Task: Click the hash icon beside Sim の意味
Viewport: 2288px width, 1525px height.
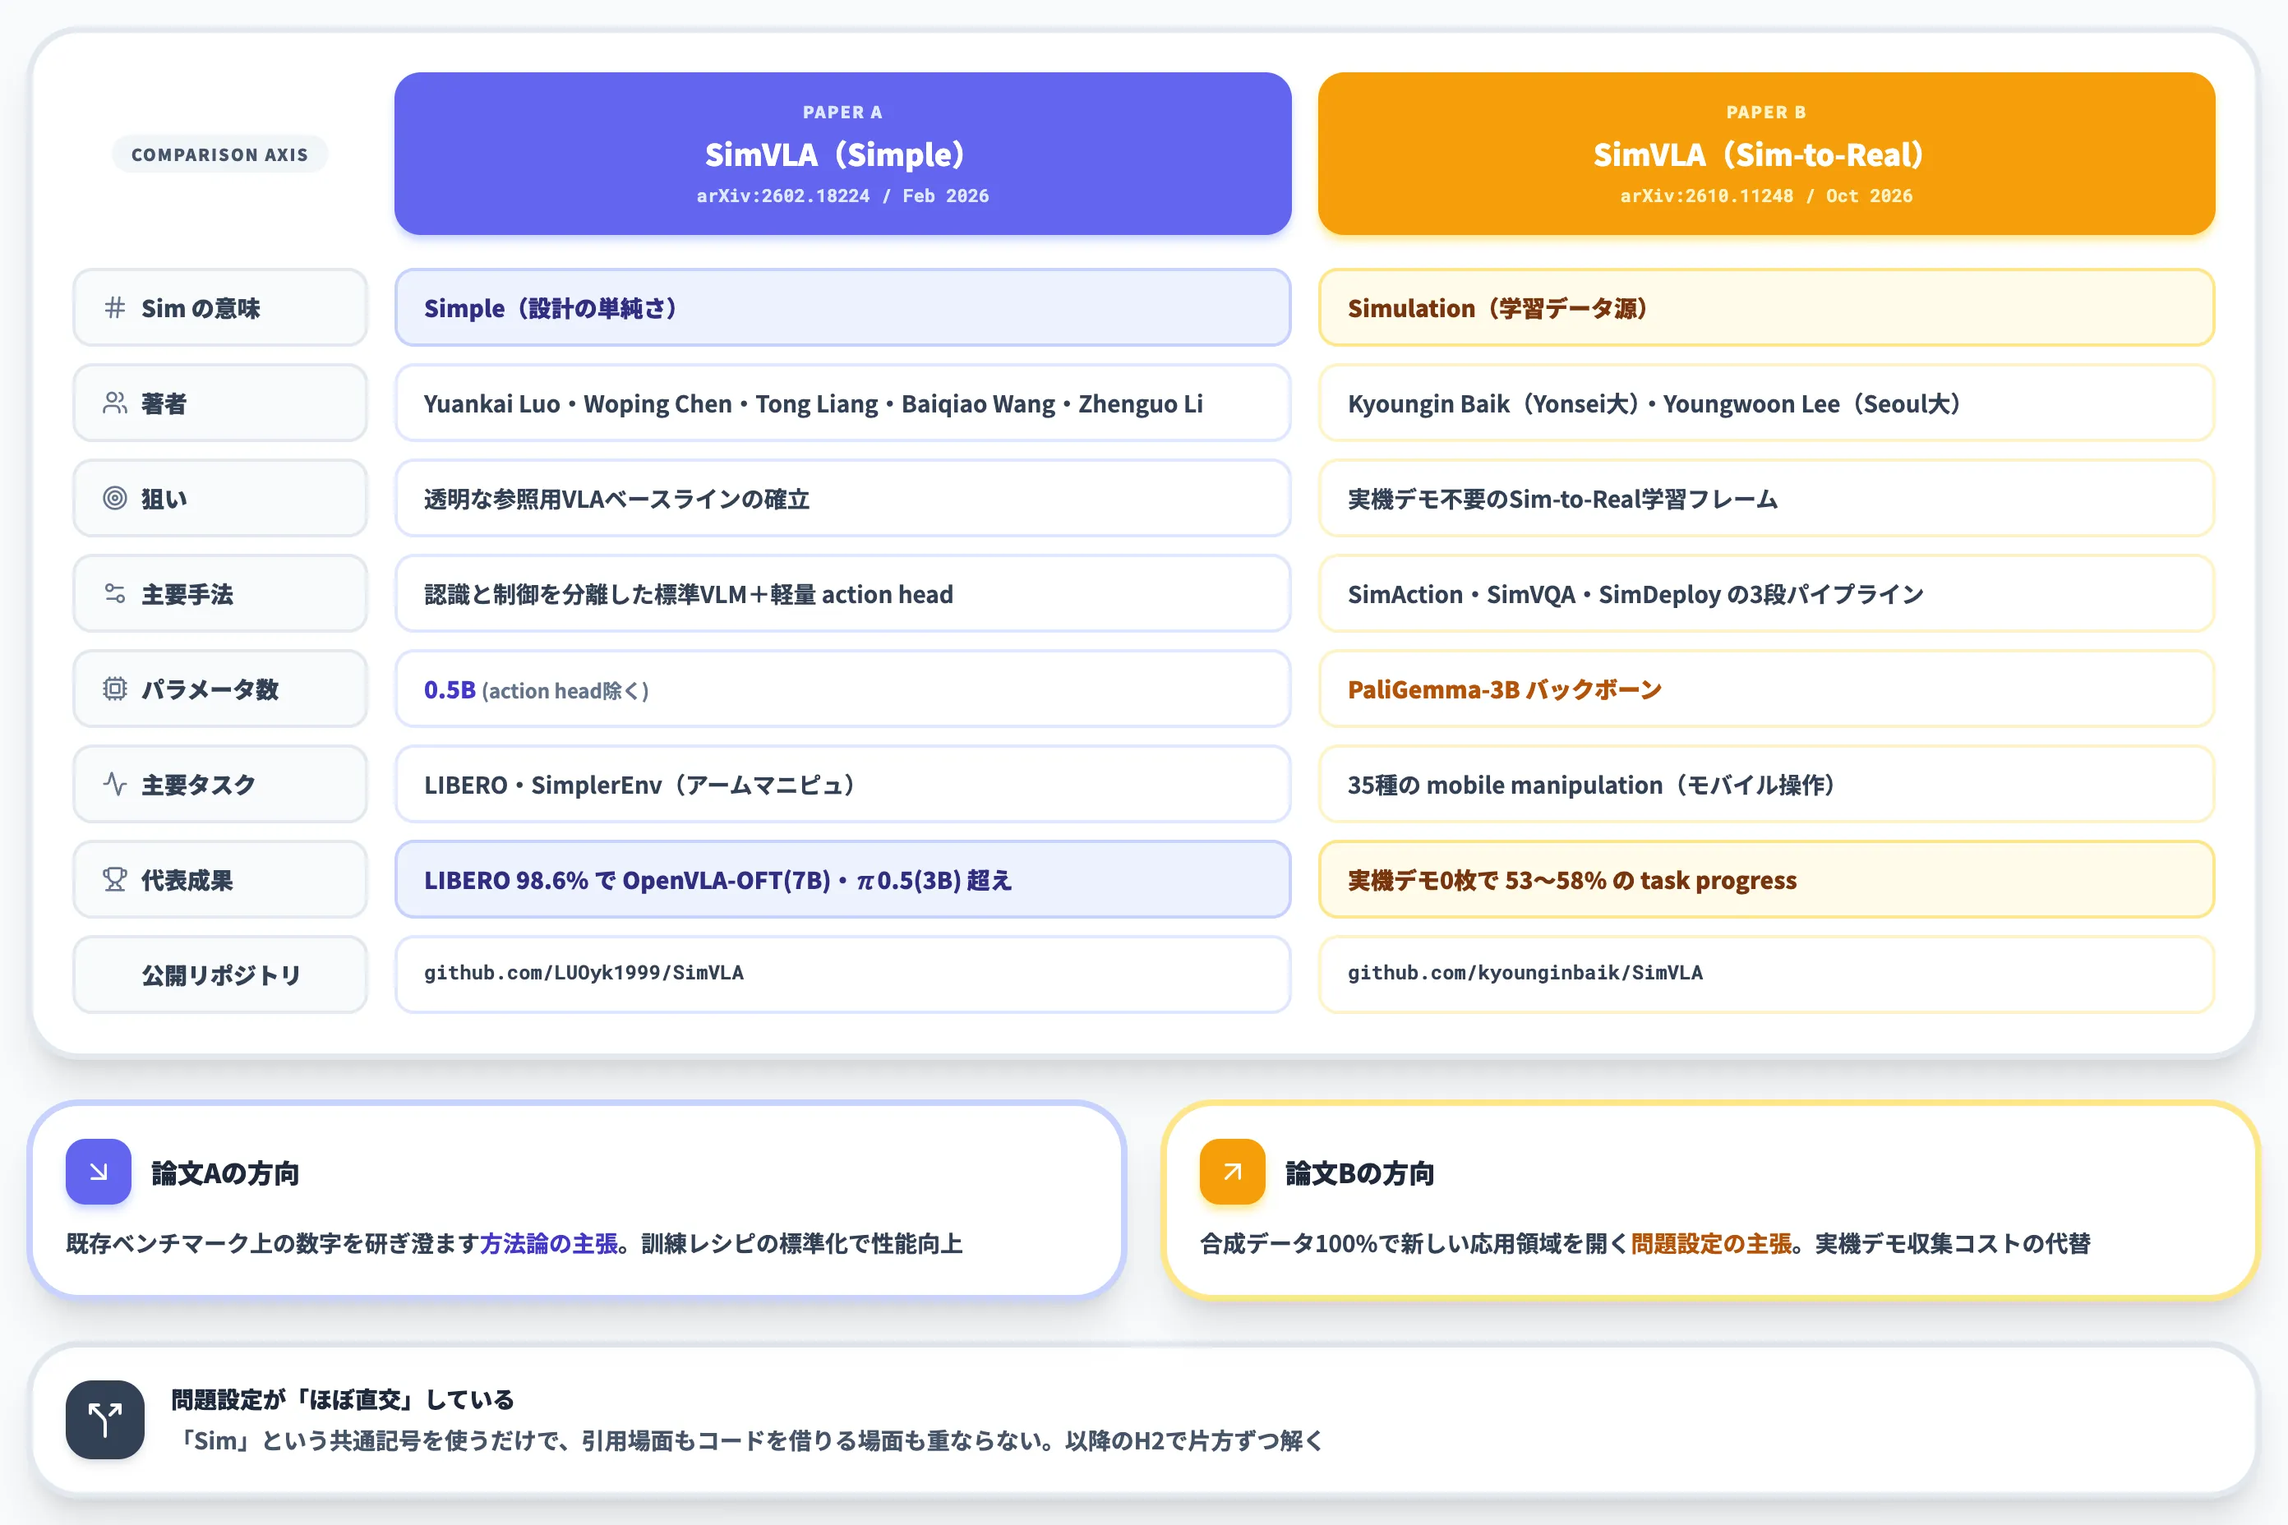Action: coord(115,307)
